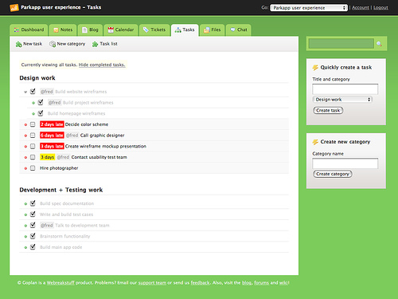Click the green bullet next to Build spec documentation

[x=25, y=204]
